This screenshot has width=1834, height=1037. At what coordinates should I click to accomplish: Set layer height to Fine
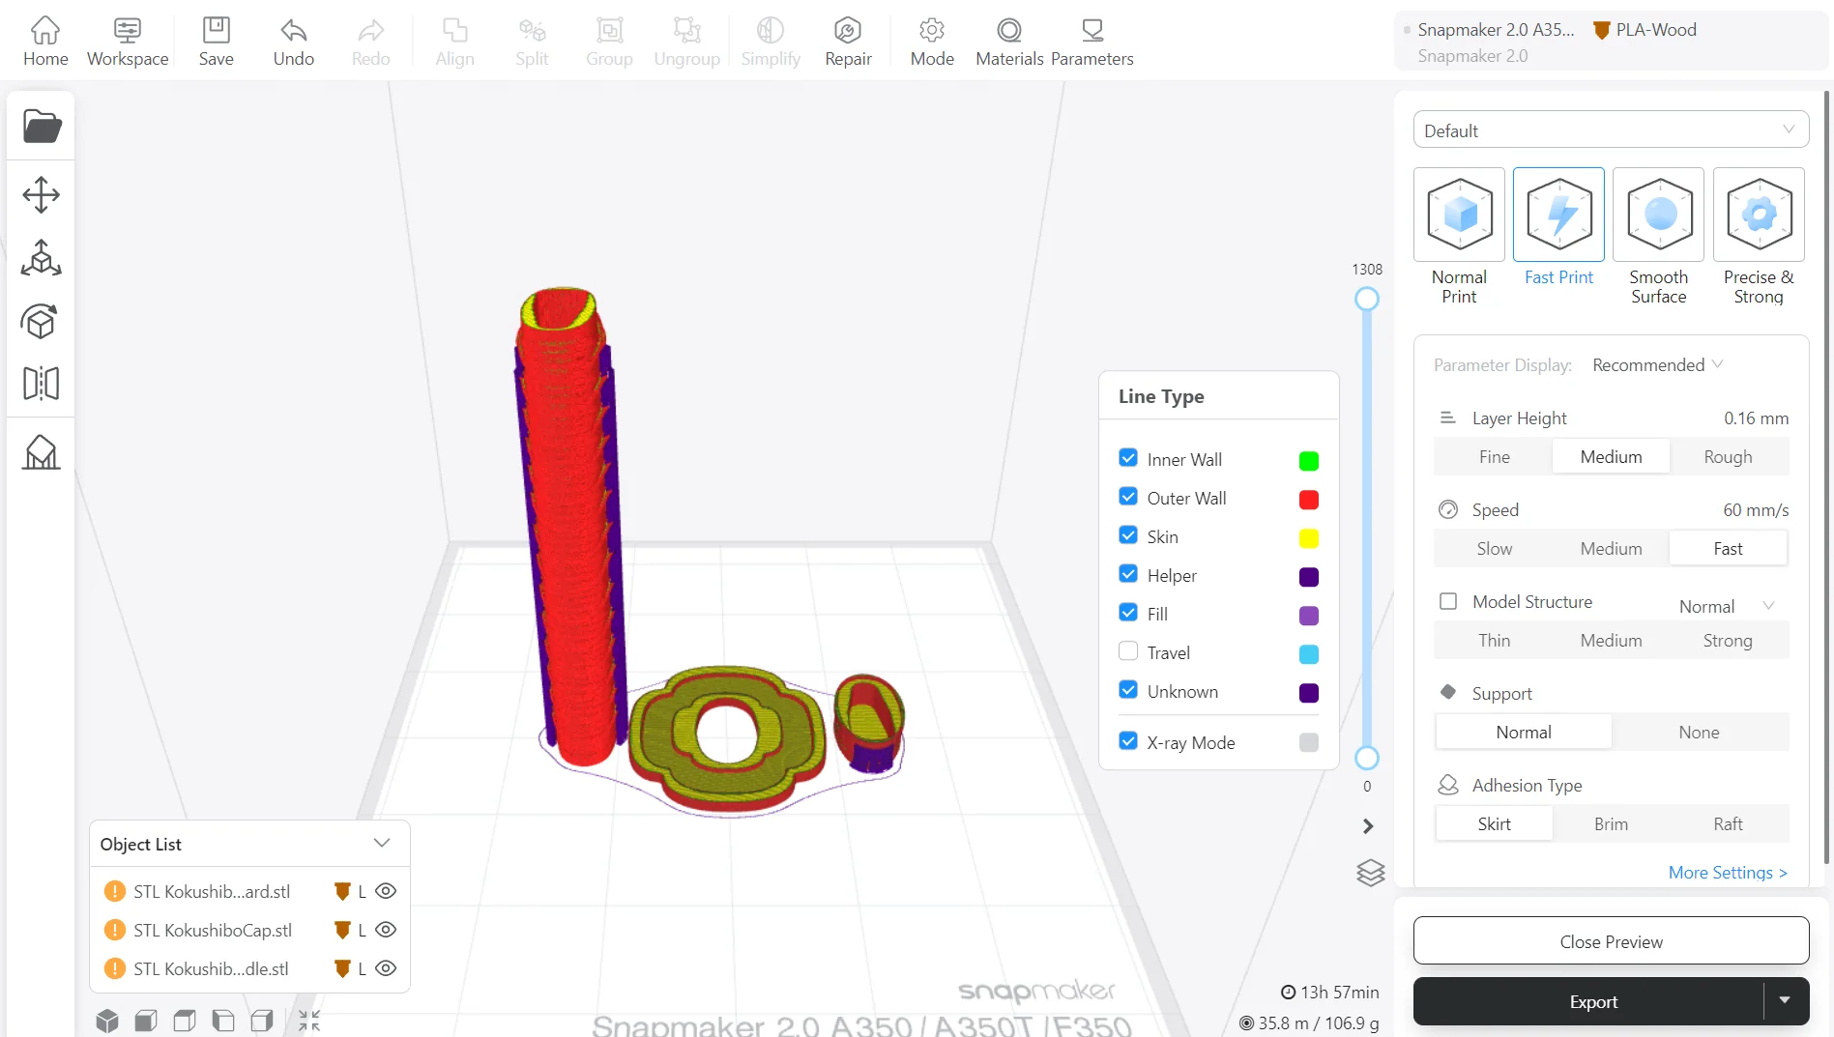(1494, 457)
